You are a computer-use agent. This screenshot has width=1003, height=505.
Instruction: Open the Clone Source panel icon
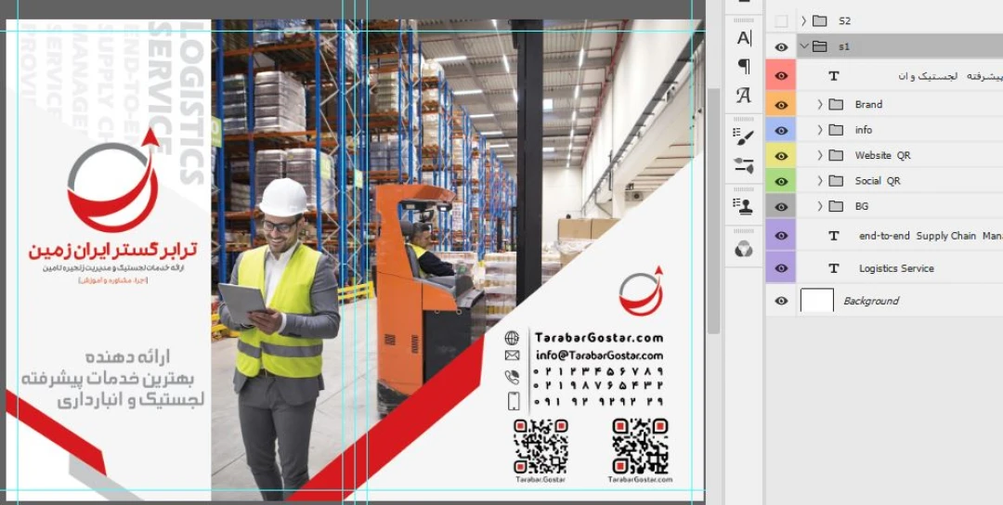click(x=744, y=206)
